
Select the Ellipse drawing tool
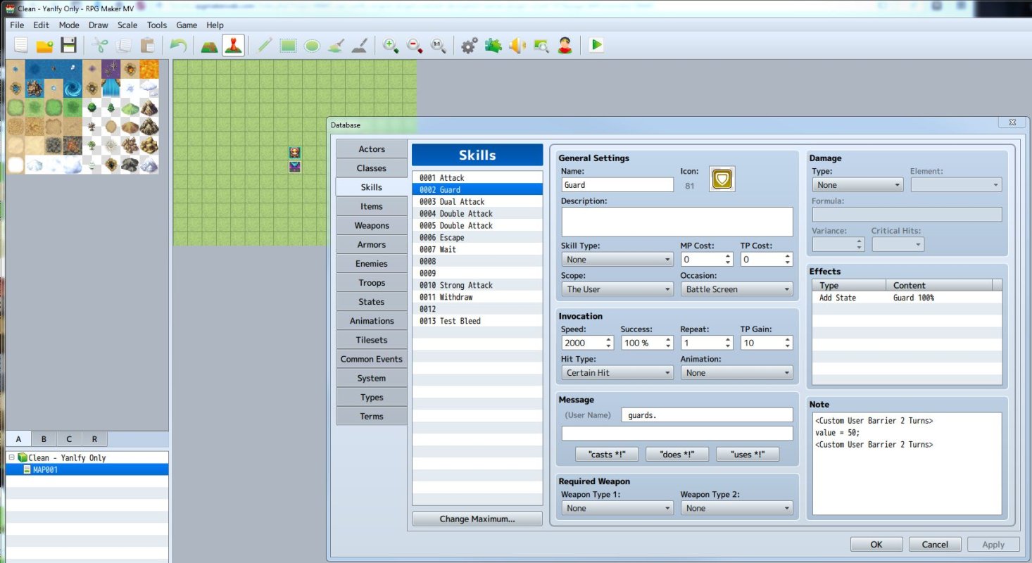coord(312,46)
